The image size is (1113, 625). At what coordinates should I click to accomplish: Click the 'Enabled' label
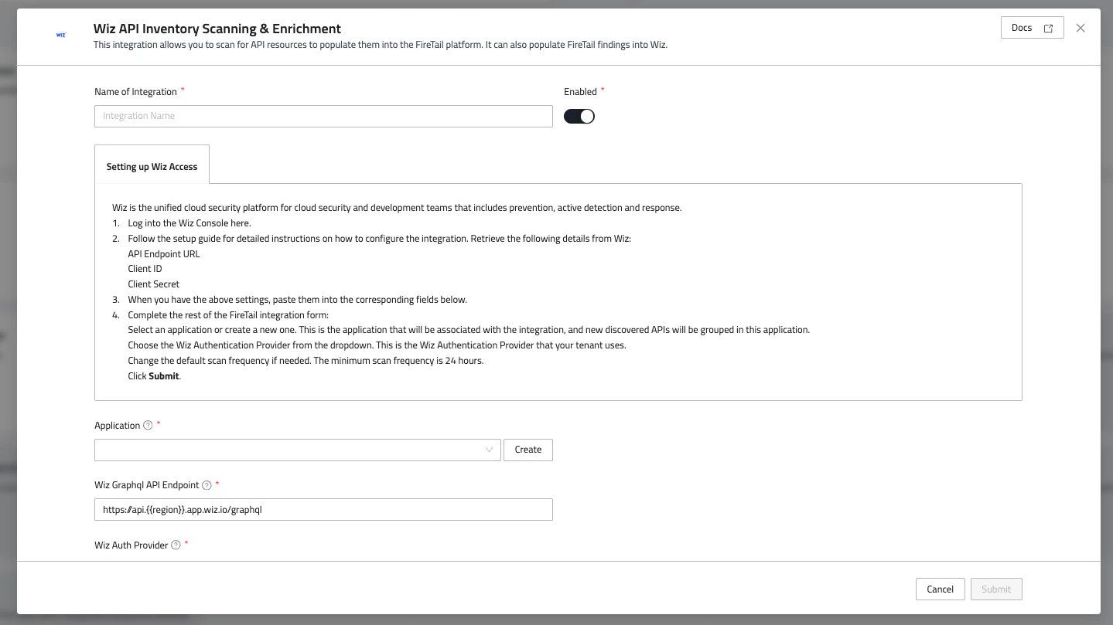(581, 92)
